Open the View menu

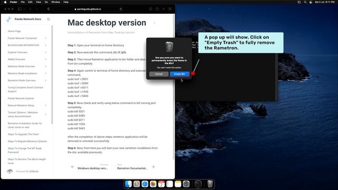pos(39,2)
